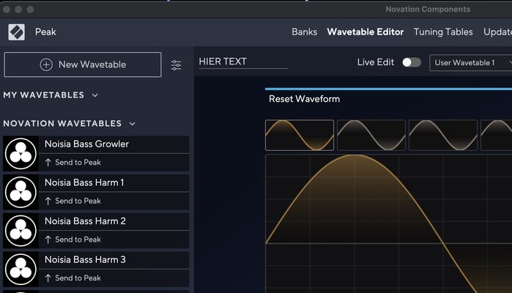Image resolution: width=512 pixels, height=293 pixels.
Task: Switch to the Wavetable Editor tab
Action: pos(366,31)
